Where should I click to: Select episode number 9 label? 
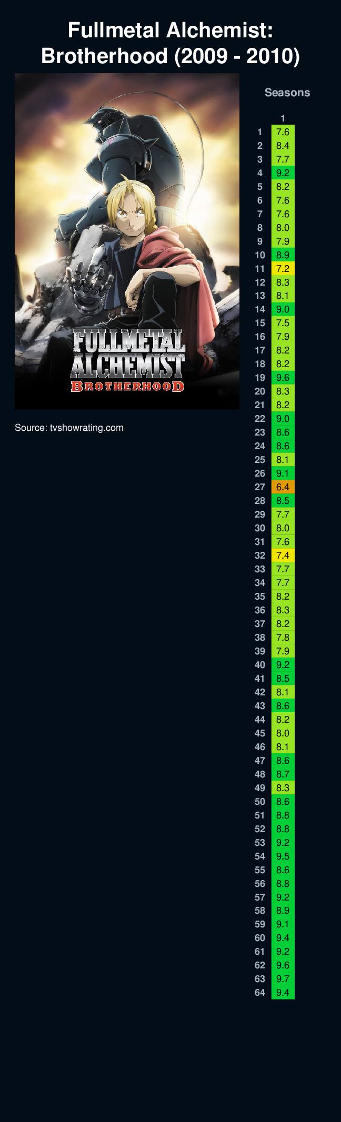260,241
